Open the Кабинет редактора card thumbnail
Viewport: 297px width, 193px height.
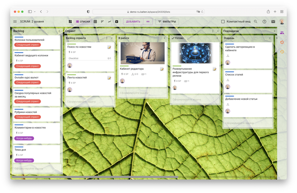tap(142, 53)
